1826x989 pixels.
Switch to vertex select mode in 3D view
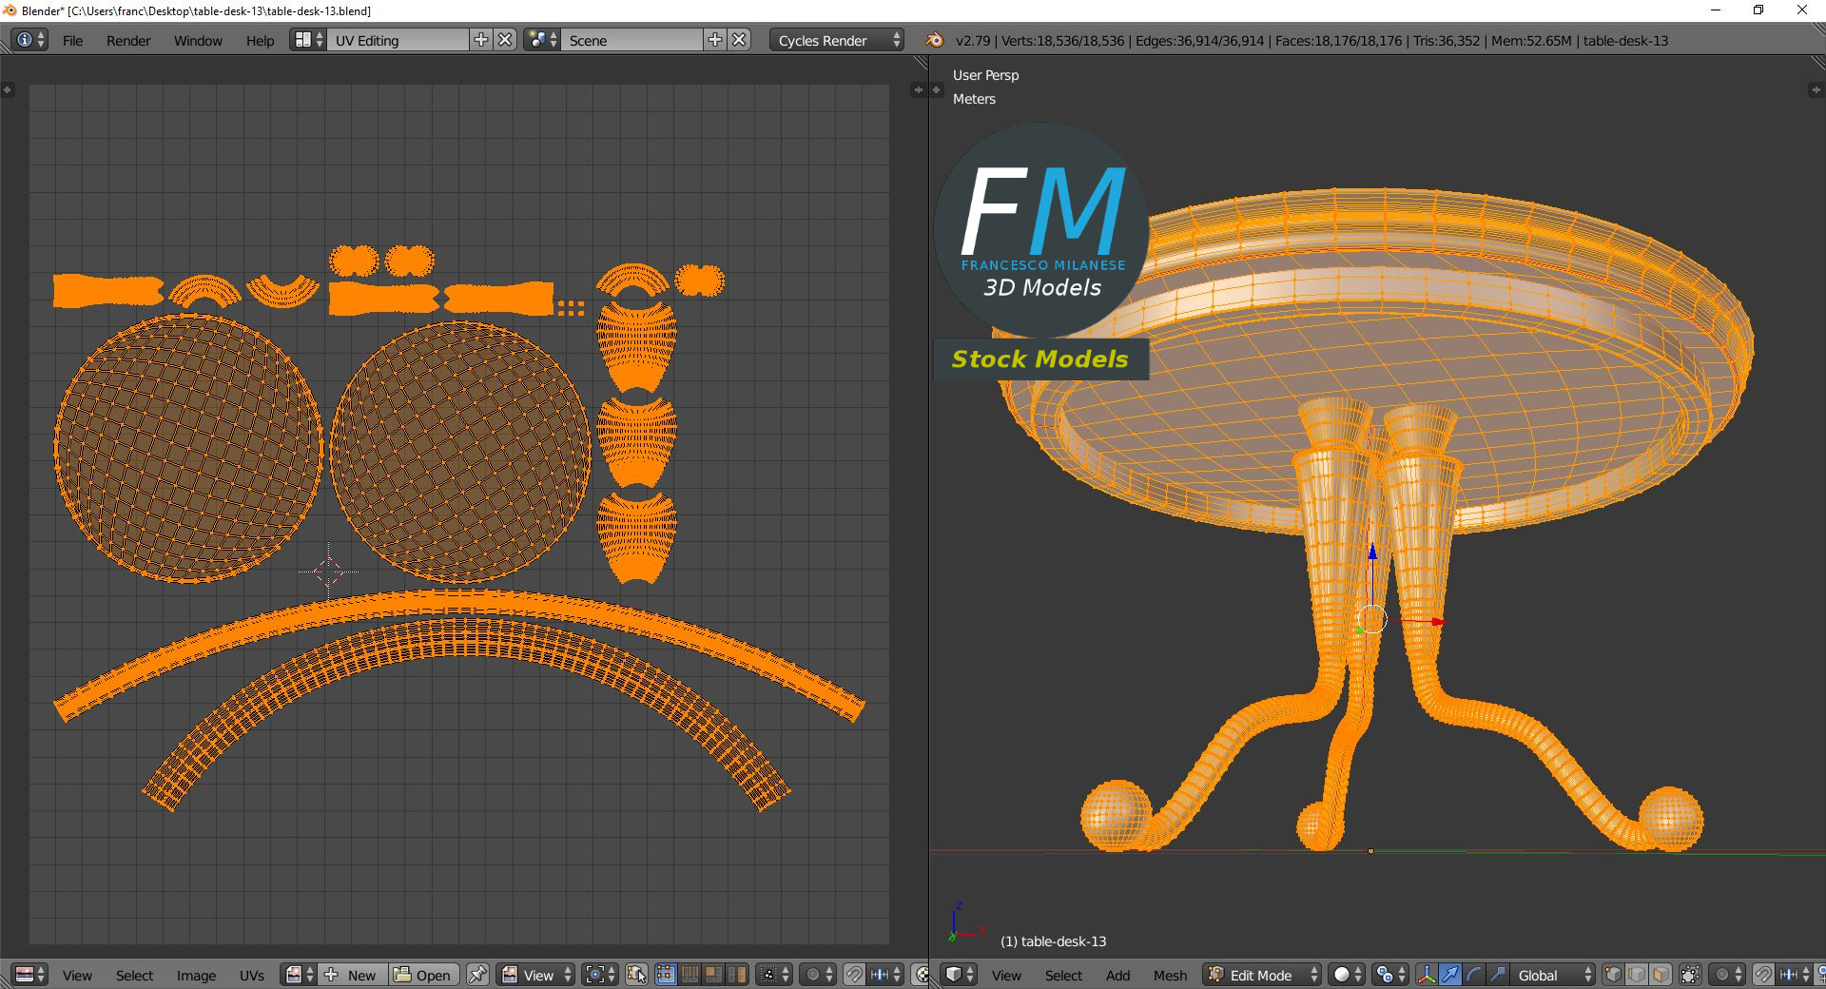pos(1613,975)
